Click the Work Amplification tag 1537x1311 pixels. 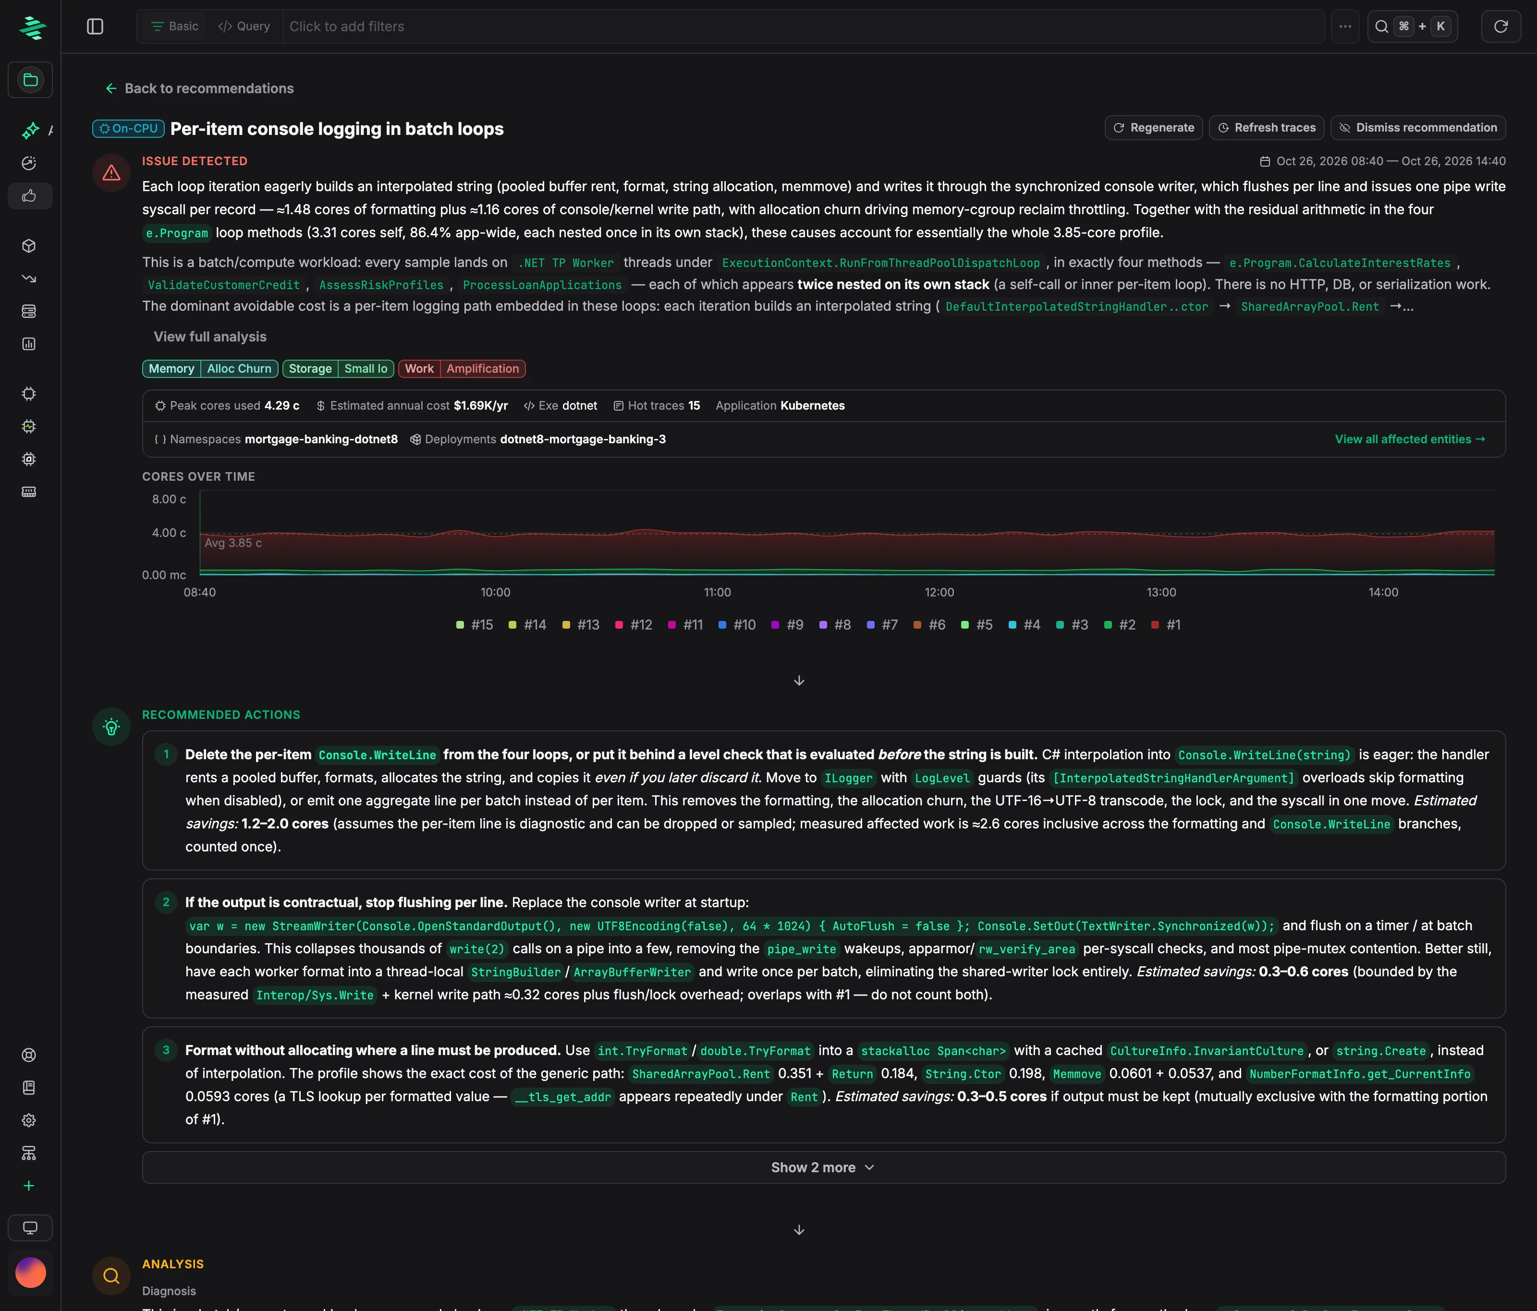[x=462, y=369]
